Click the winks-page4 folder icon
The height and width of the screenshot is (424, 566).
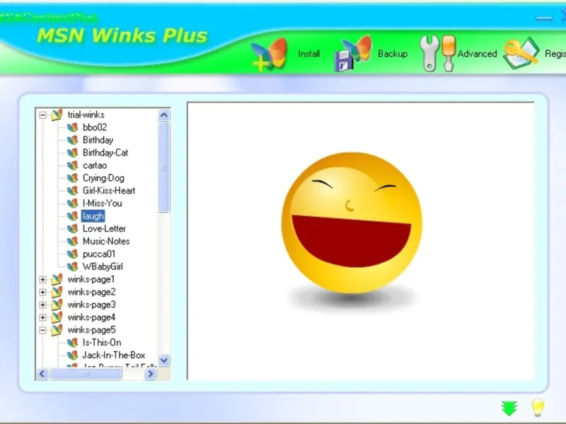pos(57,317)
